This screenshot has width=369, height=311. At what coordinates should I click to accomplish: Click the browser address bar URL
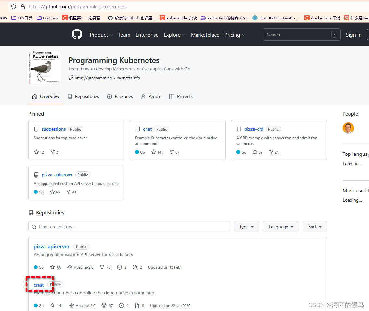click(x=77, y=7)
